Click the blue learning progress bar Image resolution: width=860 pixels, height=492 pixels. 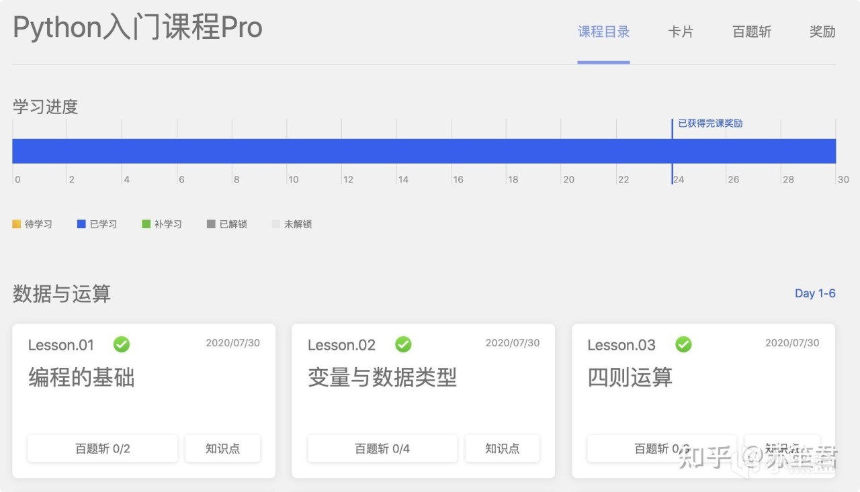(424, 151)
